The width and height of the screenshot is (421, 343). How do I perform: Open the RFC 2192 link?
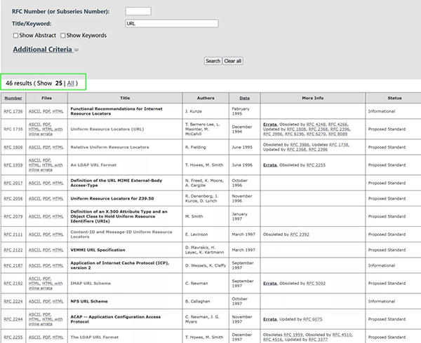click(x=13, y=283)
